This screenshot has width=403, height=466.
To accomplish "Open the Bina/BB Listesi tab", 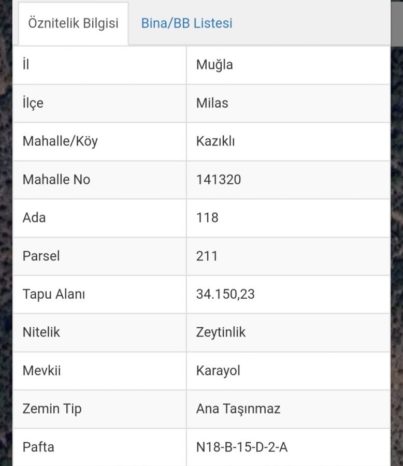I will click(186, 23).
